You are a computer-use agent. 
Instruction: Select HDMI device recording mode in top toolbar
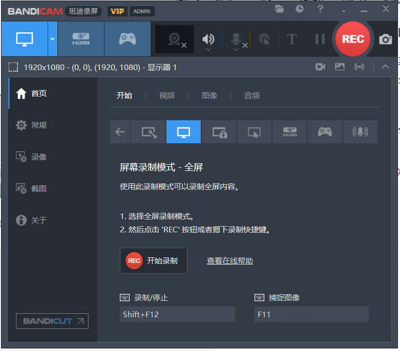click(81, 39)
